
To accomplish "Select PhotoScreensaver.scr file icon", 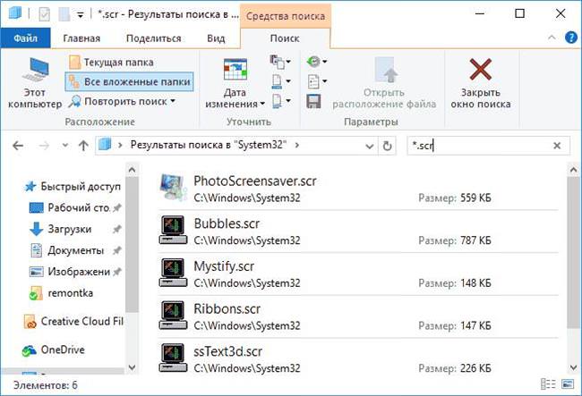I will (x=173, y=188).
